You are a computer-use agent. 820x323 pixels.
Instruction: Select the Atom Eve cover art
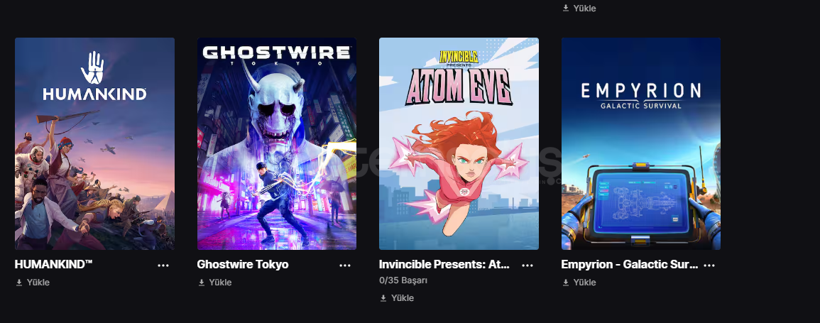459,143
